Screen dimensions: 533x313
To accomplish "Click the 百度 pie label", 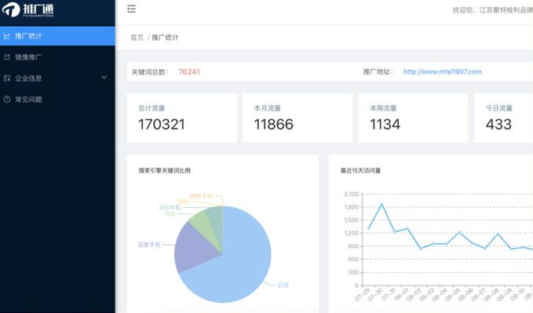I will tap(283, 285).
